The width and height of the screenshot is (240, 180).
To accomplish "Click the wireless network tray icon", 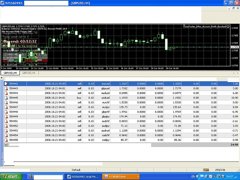I will [223, 177].
